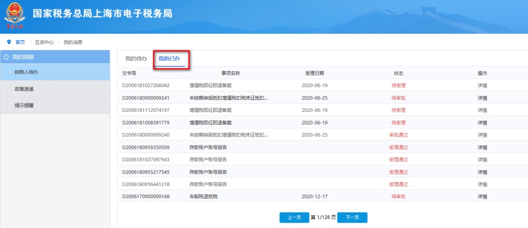
Task: Click 上一页 previous page button
Action: pos(294,218)
